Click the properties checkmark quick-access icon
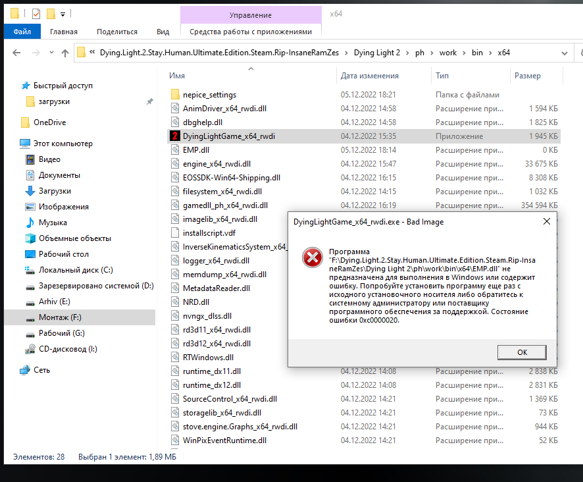583x482 pixels. (x=36, y=14)
